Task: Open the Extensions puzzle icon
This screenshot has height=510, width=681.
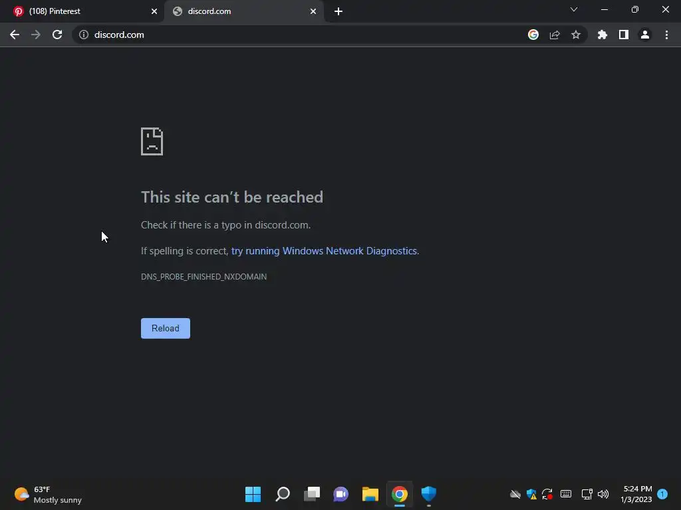Action: coord(603,35)
